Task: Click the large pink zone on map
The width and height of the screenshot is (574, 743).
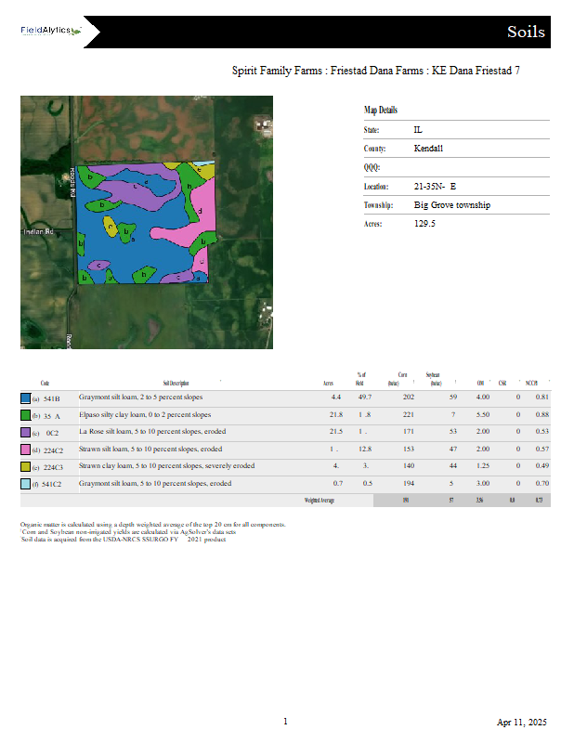Action: pos(181,229)
